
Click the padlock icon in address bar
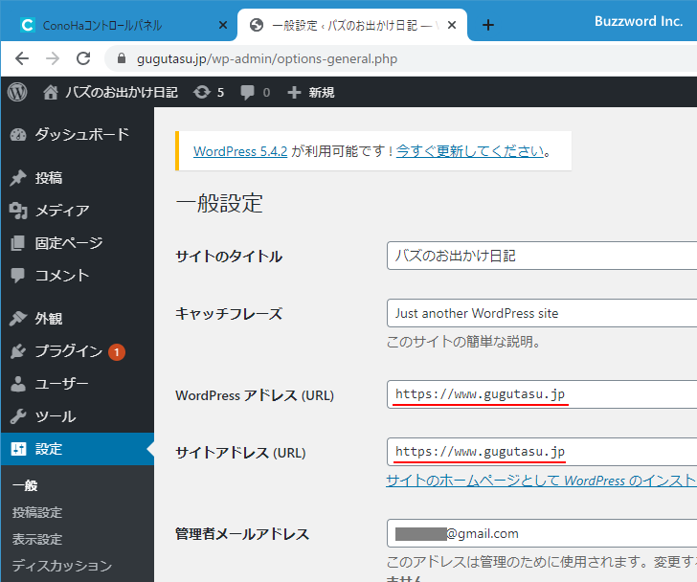[122, 58]
